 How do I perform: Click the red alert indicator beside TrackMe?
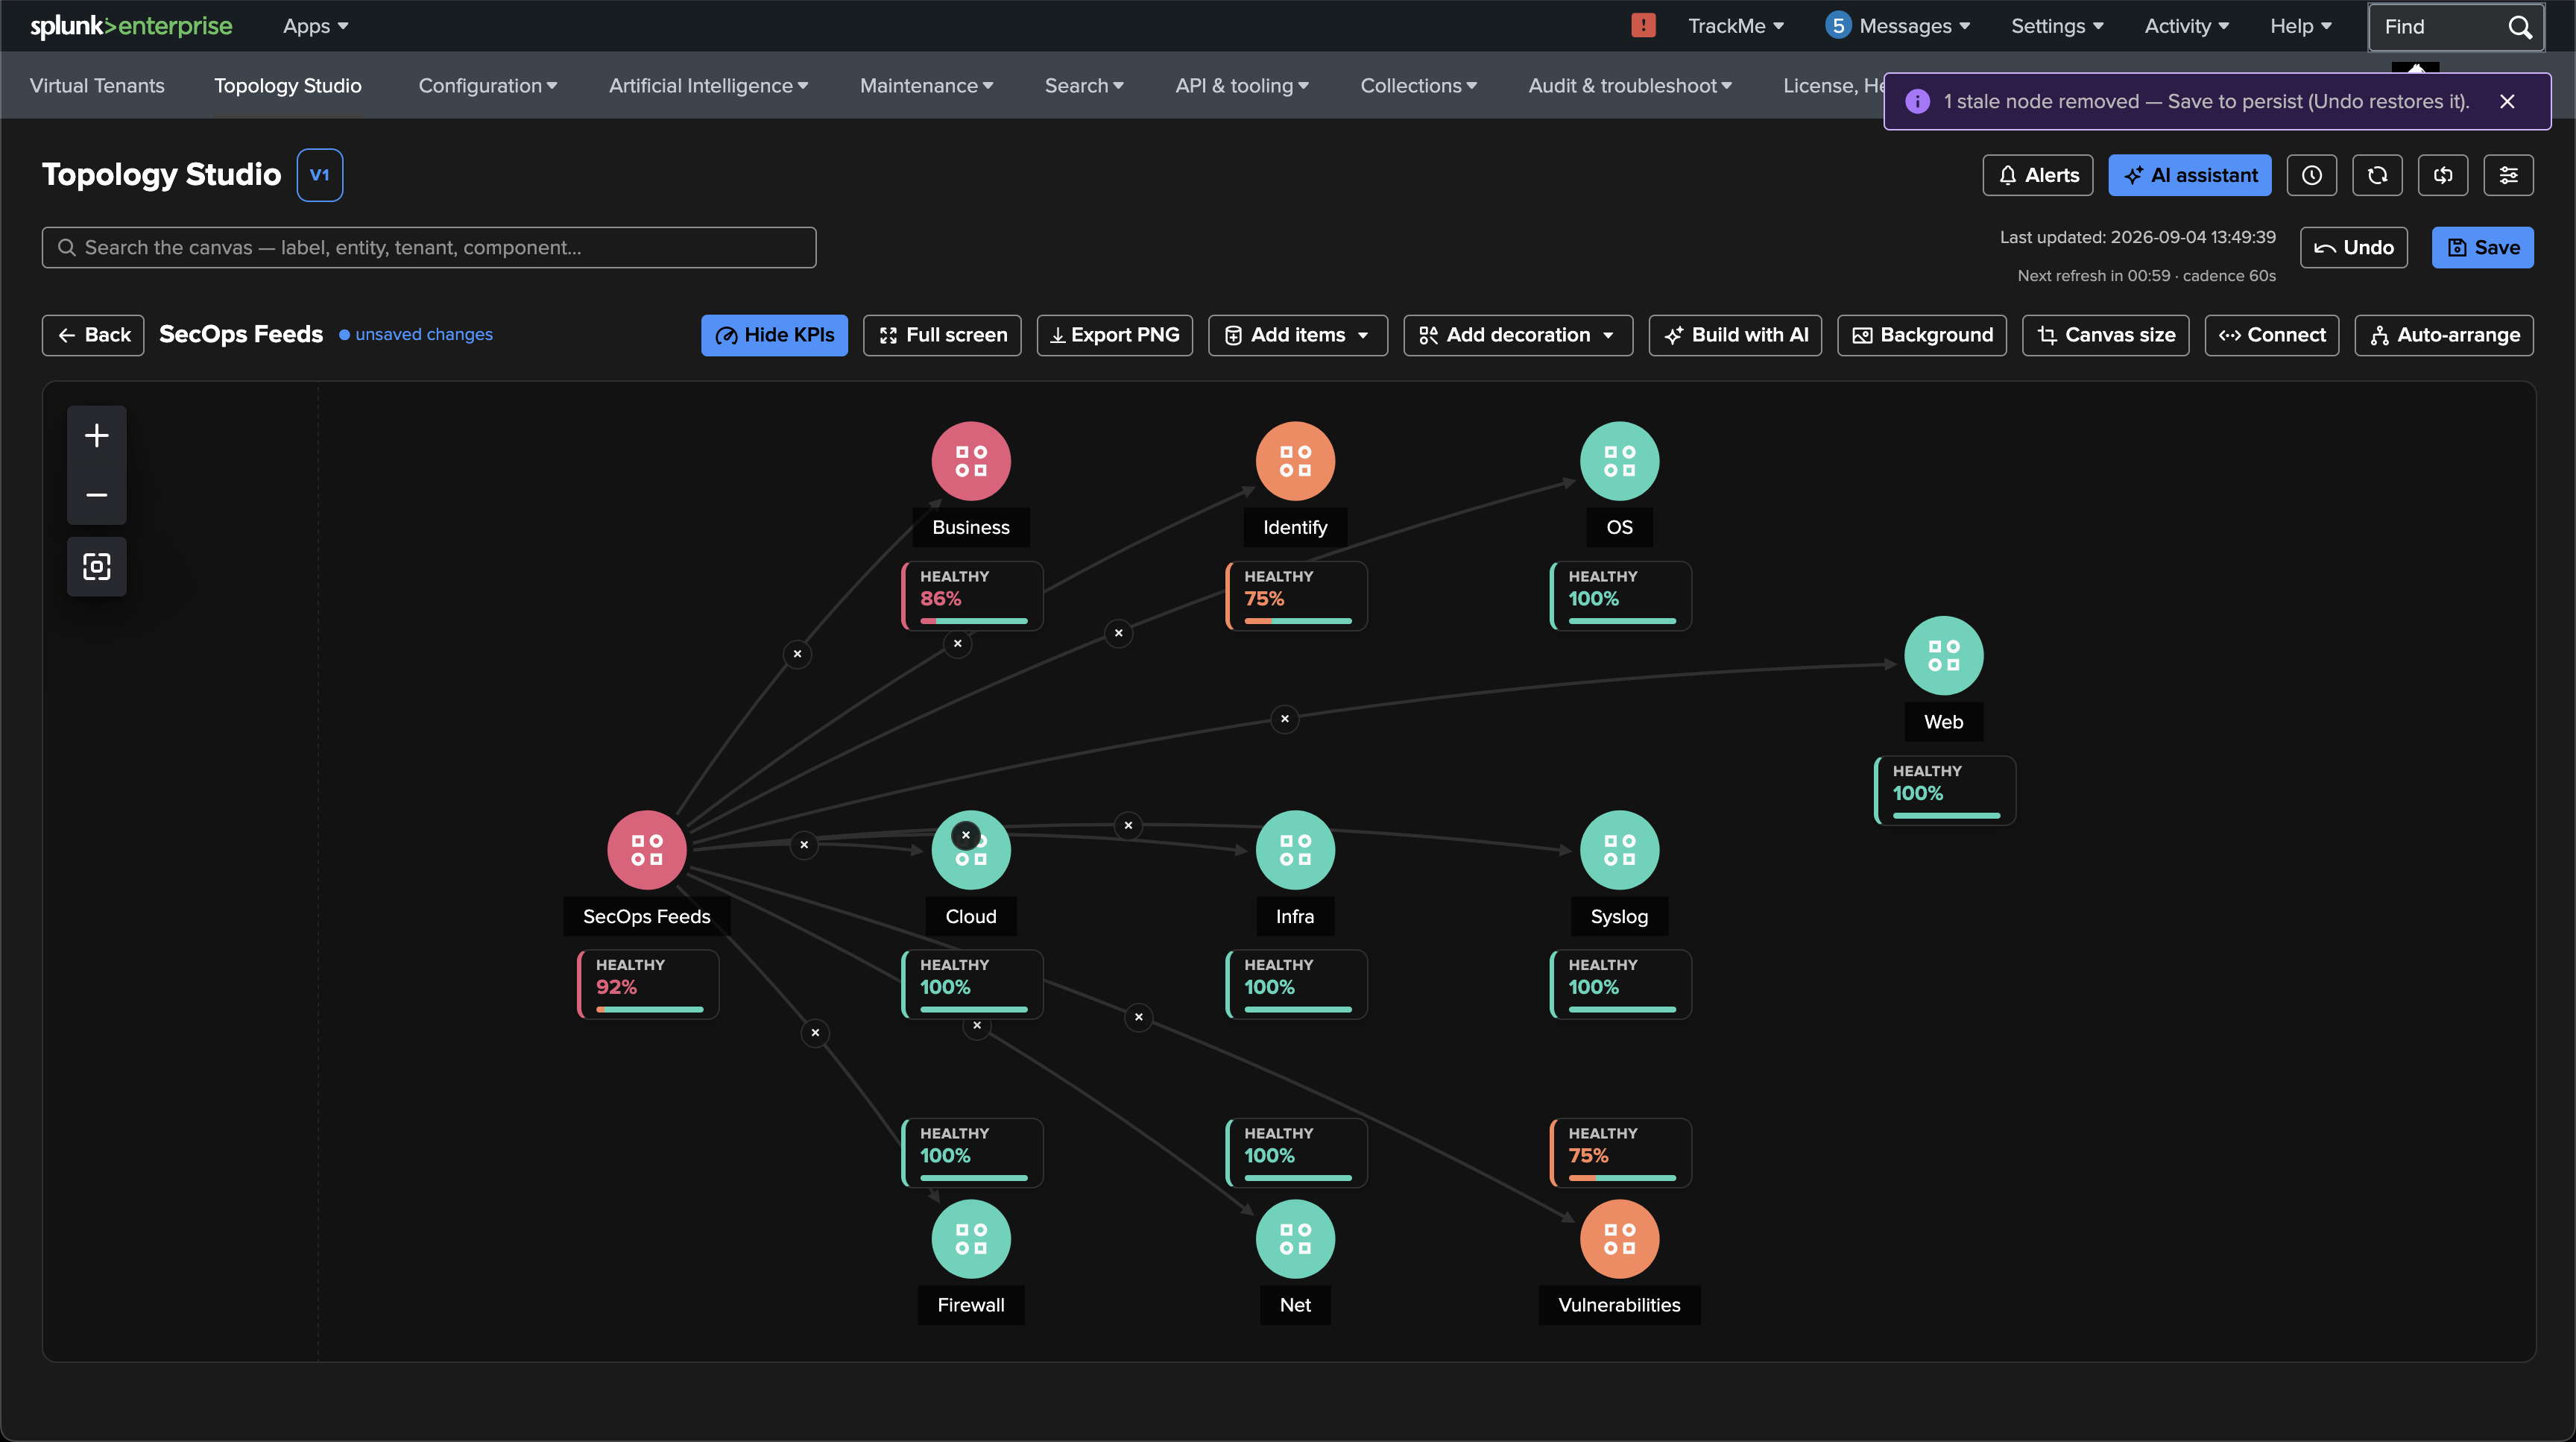(x=1643, y=25)
